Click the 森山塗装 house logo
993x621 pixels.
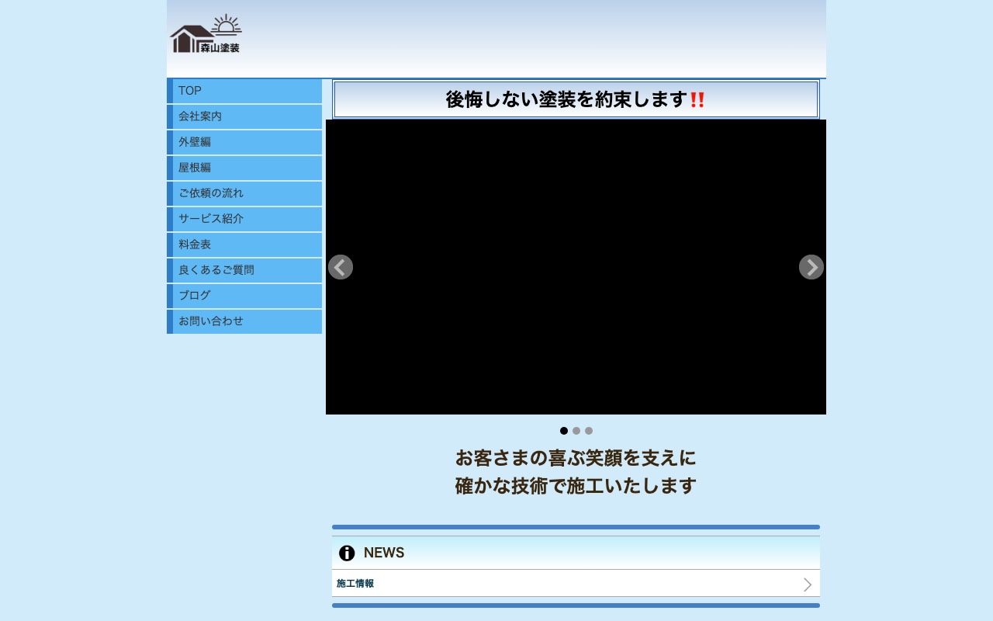pyautogui.click(x=206, y=34)
